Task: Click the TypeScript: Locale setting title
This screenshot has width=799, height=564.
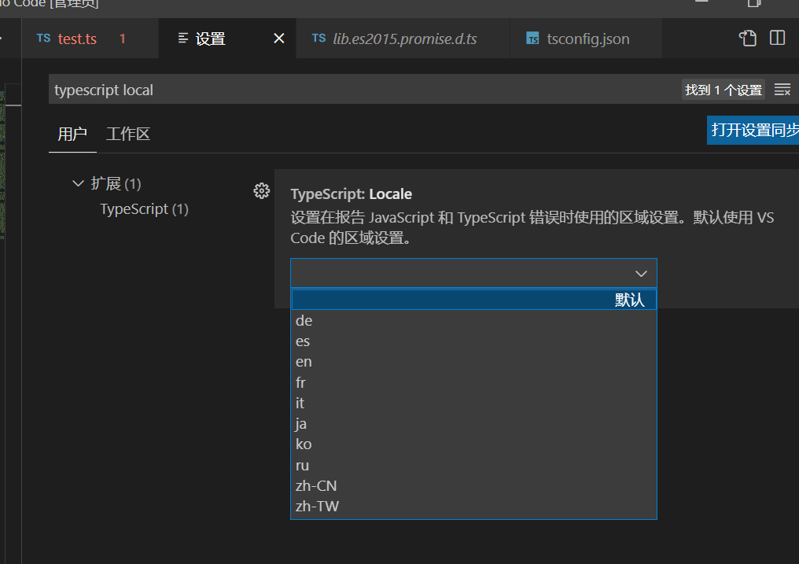Action: [351, 194]
